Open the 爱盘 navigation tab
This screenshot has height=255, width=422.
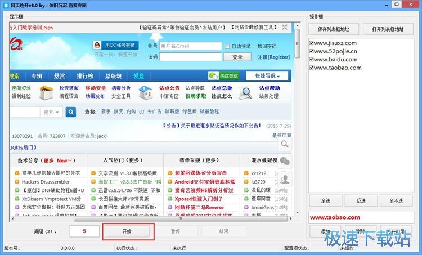coord(138,76)
